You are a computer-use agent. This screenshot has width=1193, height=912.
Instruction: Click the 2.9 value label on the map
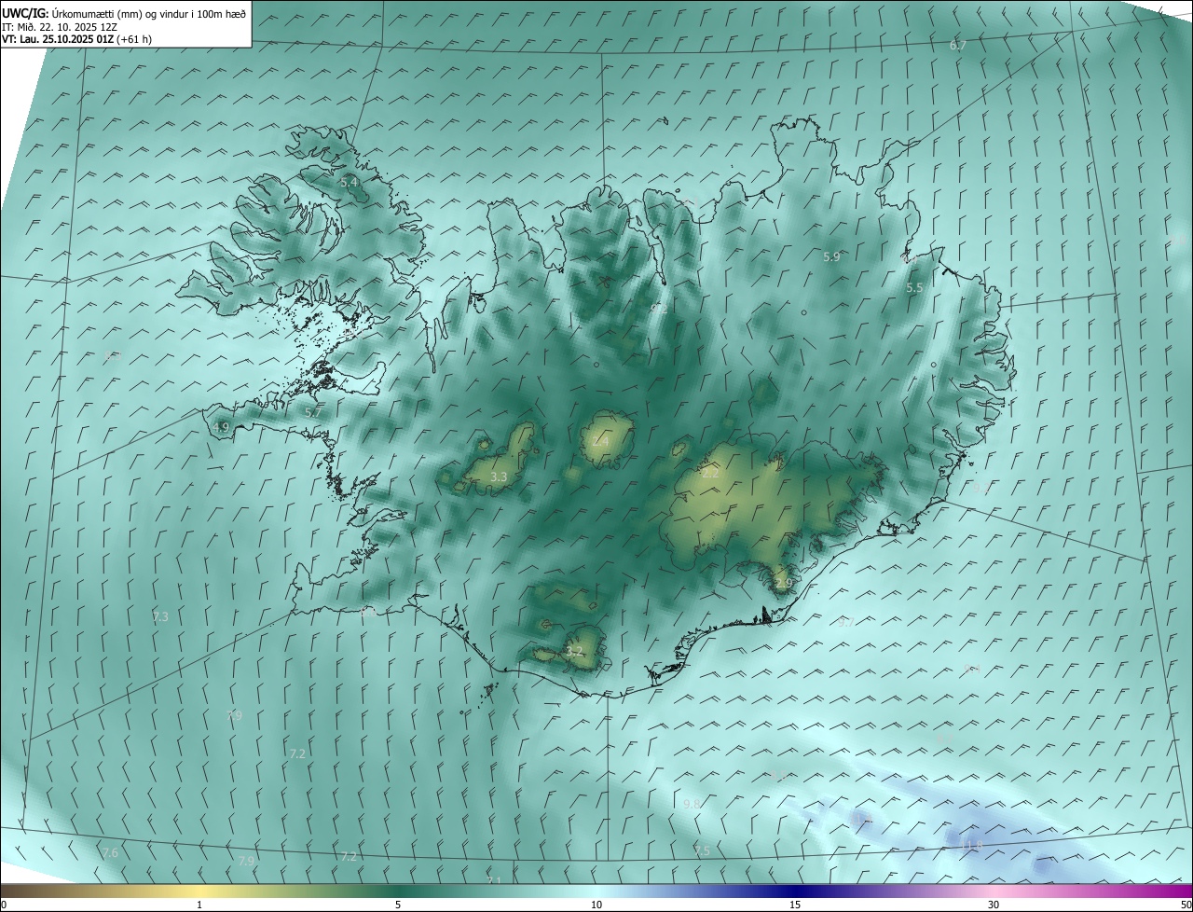[783, 583]
